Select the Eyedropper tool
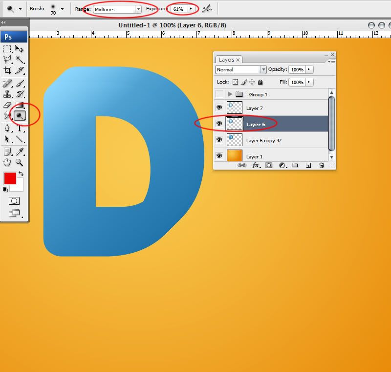This screenshot has width=391, height=372. point(20,152)
